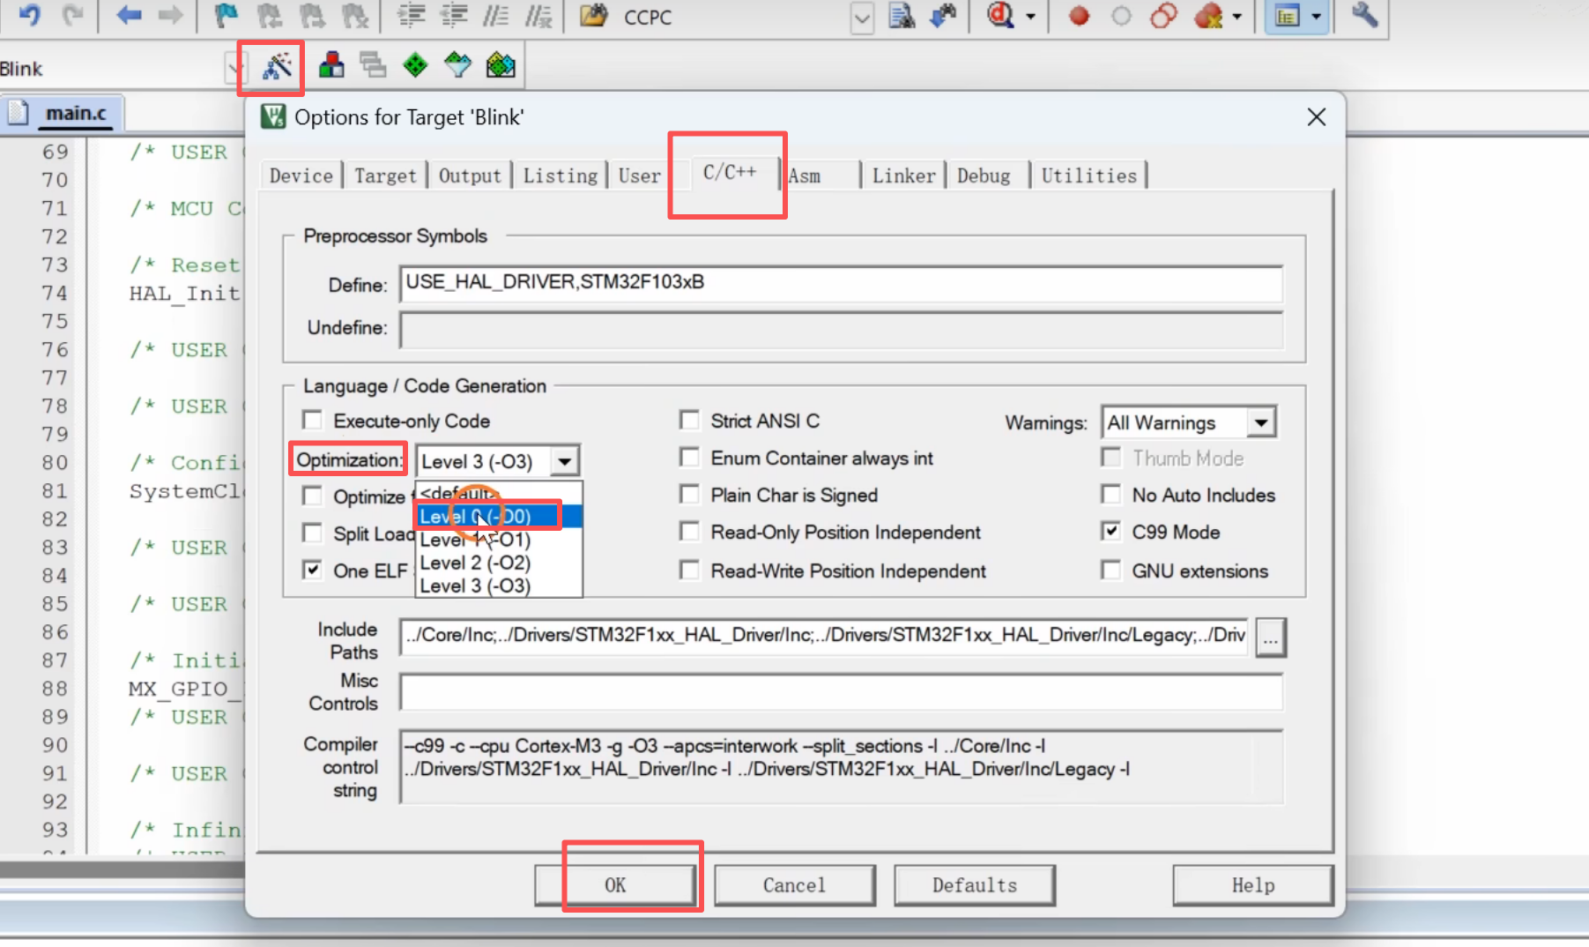This screenshot has height=947, width=1589.
Task: Switch to the Output tab
Action: 470,175
